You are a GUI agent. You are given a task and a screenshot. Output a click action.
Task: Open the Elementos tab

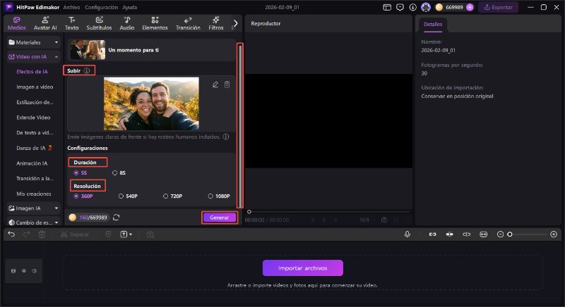155,23
